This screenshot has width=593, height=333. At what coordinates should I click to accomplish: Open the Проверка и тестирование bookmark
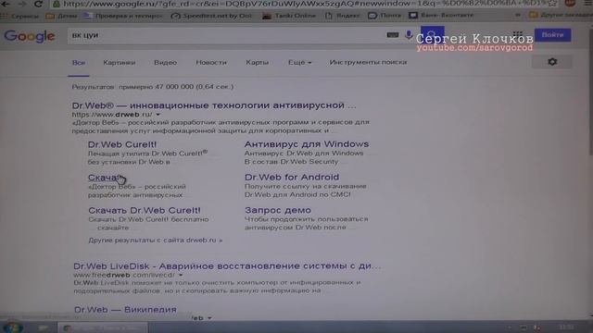123,16
